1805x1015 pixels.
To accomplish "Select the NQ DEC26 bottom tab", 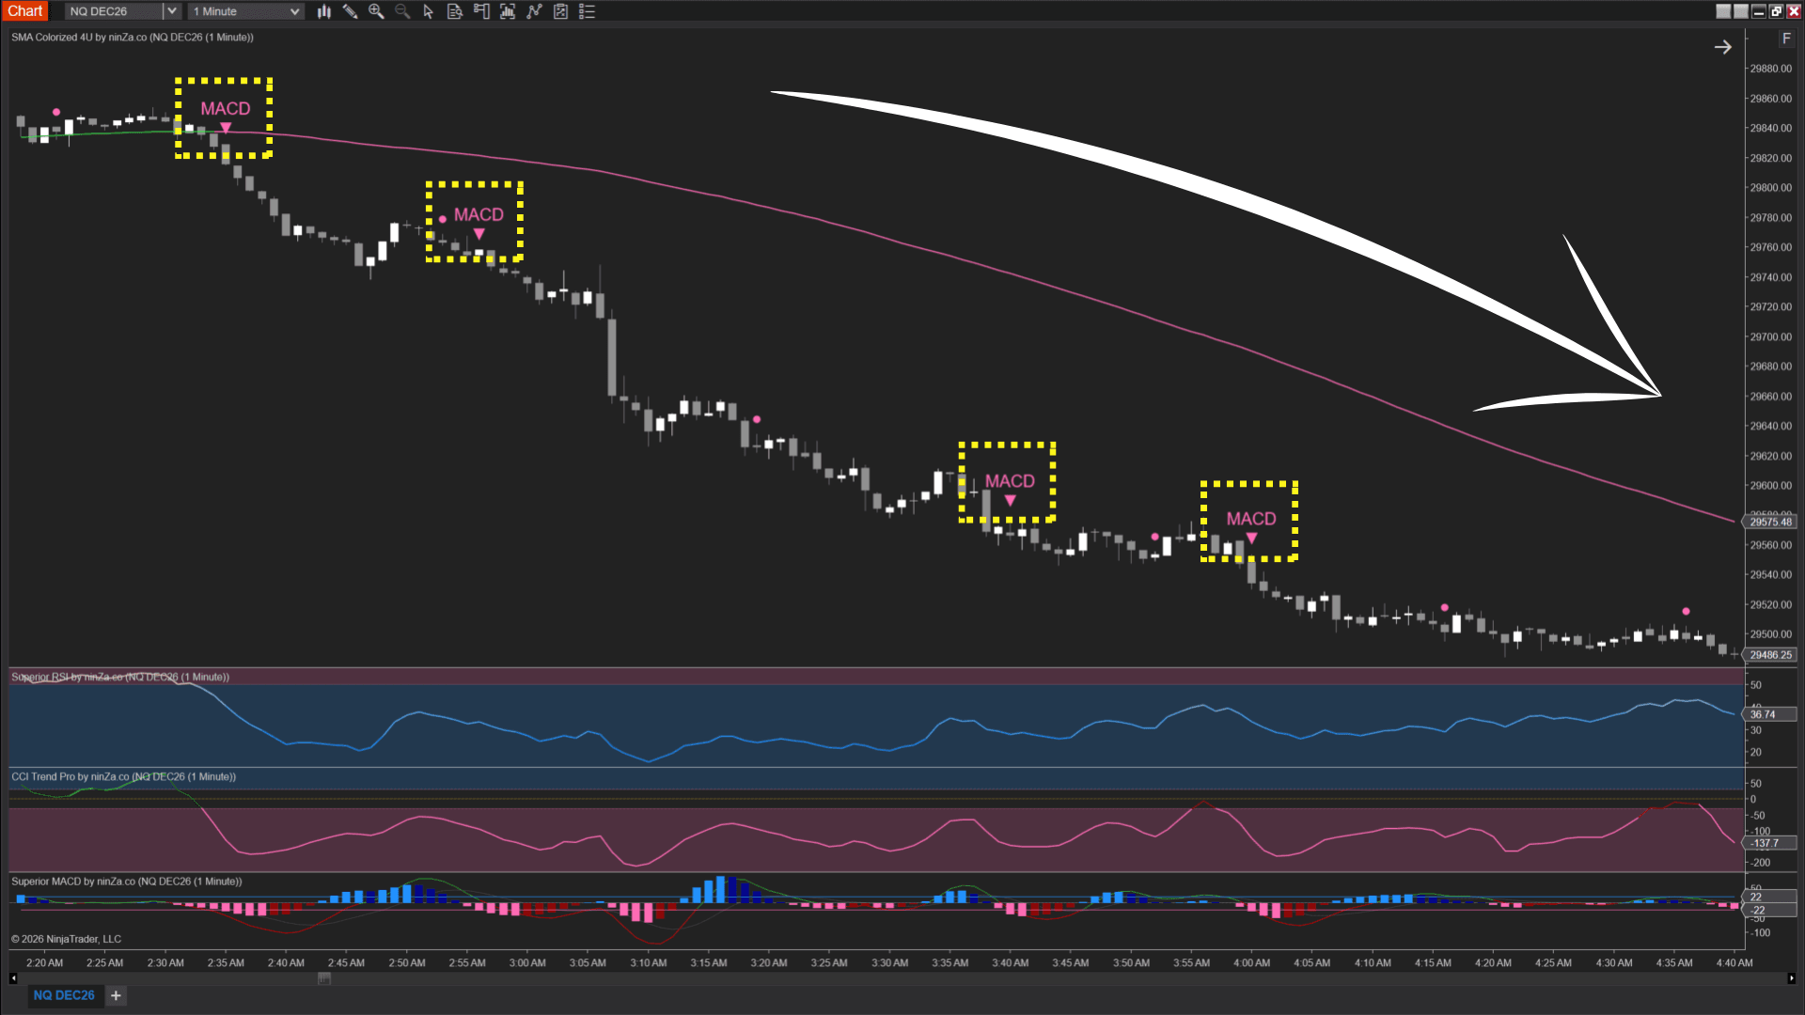I will click(64, 995).
